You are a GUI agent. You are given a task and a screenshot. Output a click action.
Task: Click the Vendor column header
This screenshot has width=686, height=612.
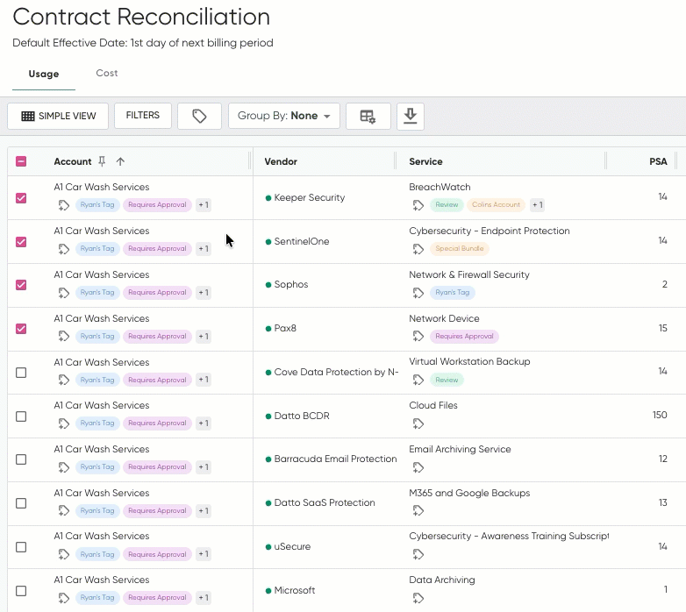(x=281, y=161)
